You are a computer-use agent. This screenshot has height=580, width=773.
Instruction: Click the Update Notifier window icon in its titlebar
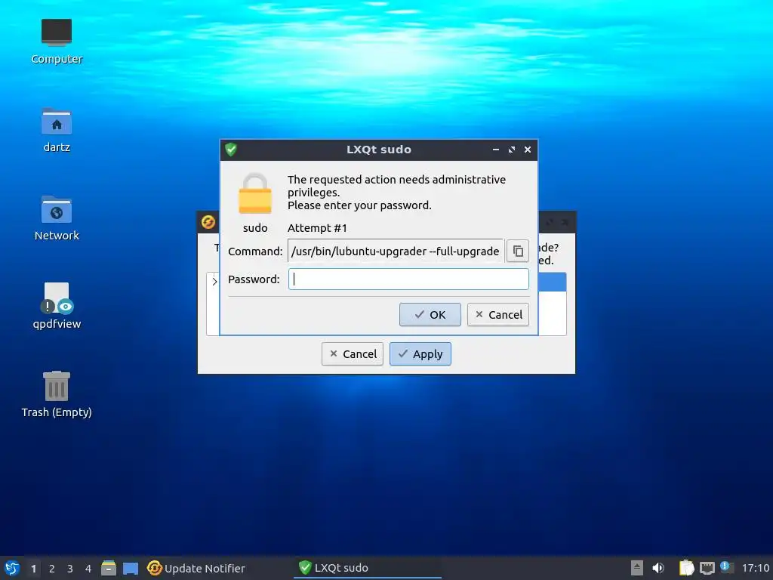208,222
